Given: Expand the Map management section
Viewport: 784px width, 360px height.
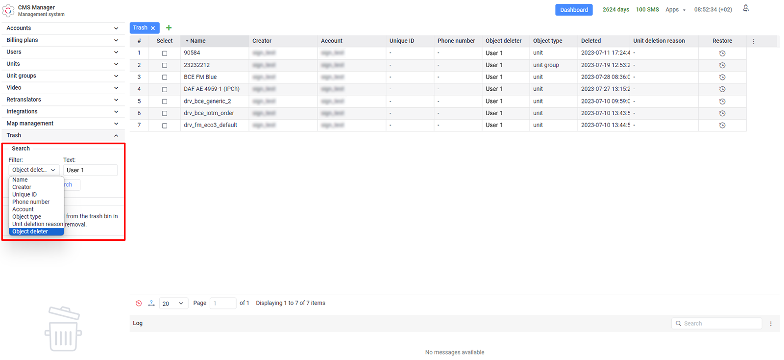Looking at the screenshot, I should pyautogui.click(x=63, y=124).
